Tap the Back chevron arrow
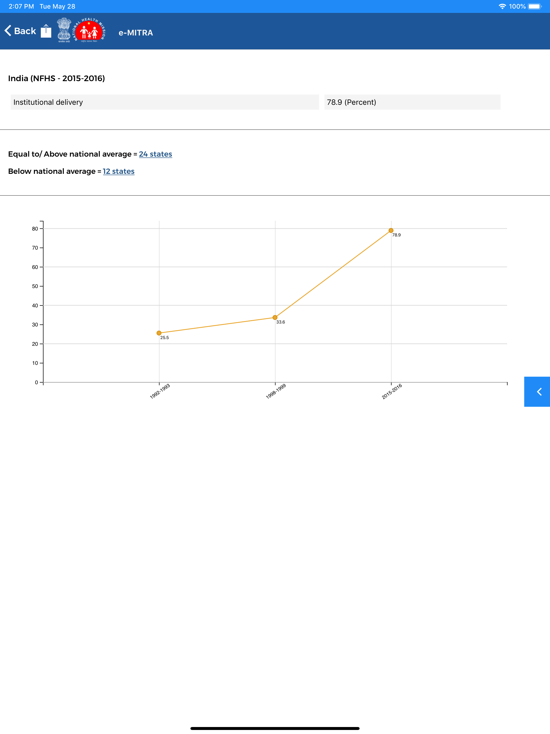Viewport: 550px width, 734px height. [8, 31]
